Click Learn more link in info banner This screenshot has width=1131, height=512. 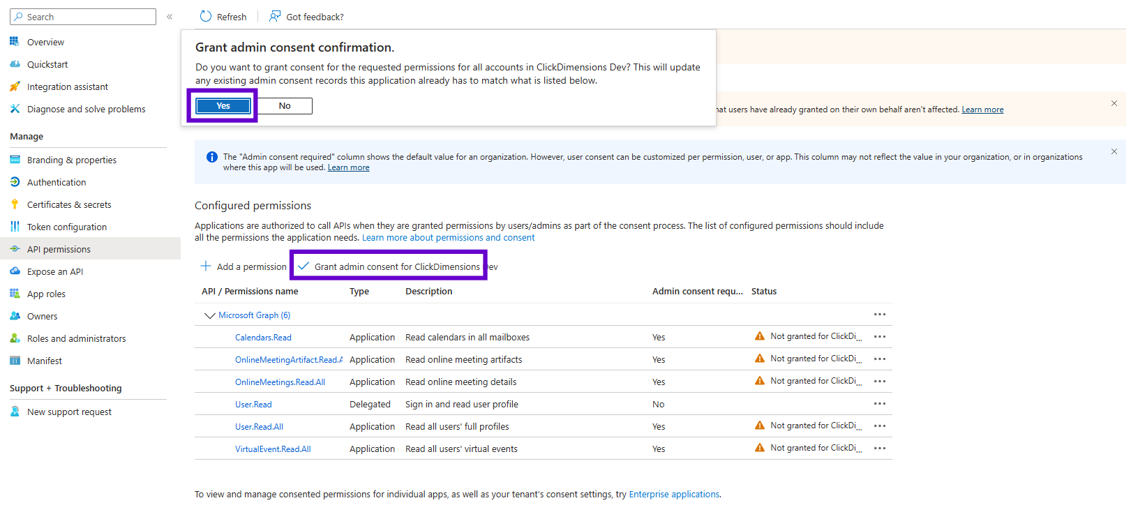pyautogui.click(x=349, y=167)
